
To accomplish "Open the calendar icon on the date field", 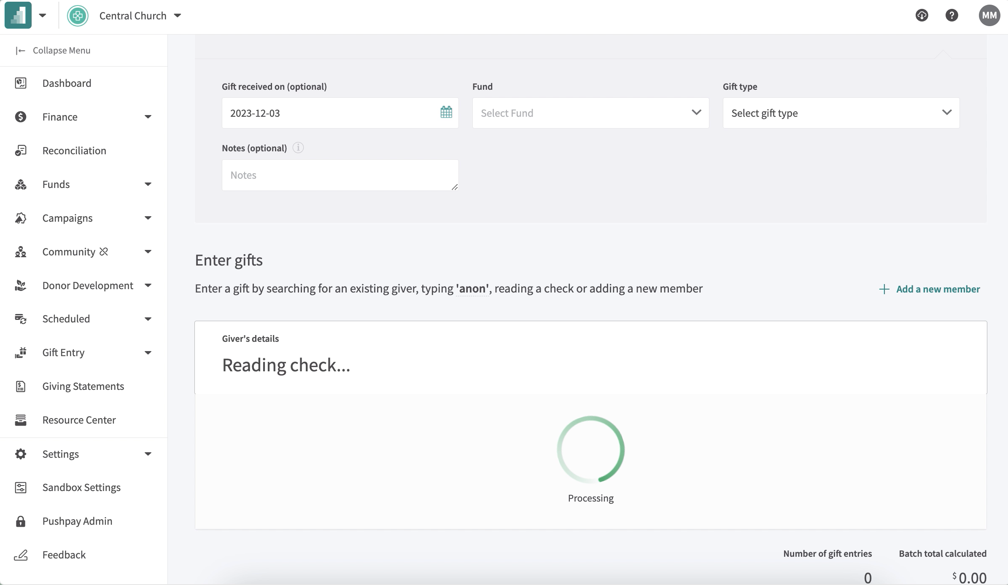I will 446,113.
